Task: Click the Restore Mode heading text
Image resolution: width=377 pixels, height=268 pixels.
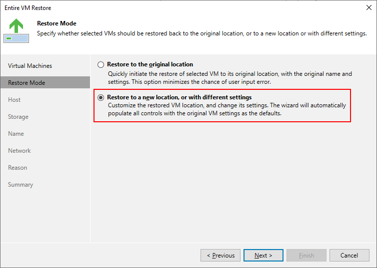Action: tap(56, 23)
